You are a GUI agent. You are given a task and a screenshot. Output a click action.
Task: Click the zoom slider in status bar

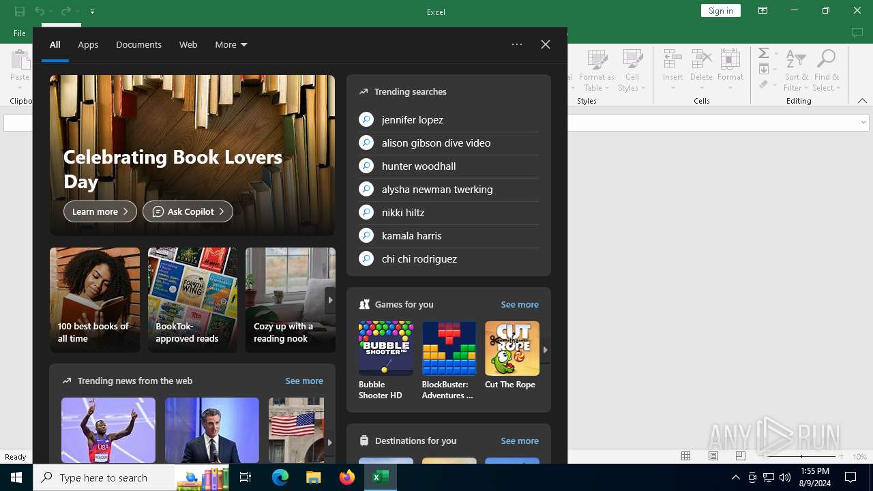801,456
